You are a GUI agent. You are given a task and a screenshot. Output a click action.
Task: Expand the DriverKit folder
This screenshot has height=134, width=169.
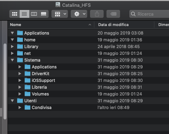coord(20,73)
